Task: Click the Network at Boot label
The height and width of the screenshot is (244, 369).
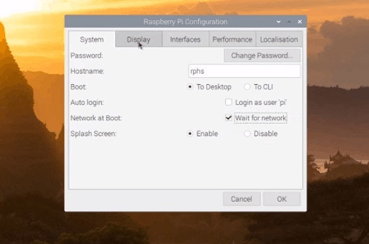Action: coord(96,118)
